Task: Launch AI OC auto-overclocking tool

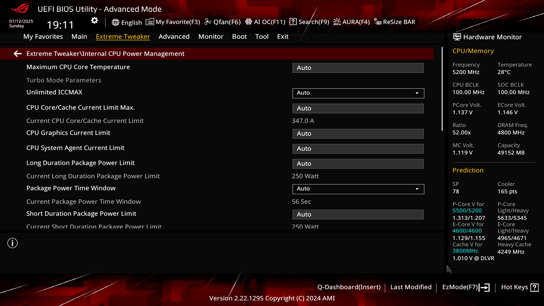Action: pyautogui.click(x=265, y=22)
